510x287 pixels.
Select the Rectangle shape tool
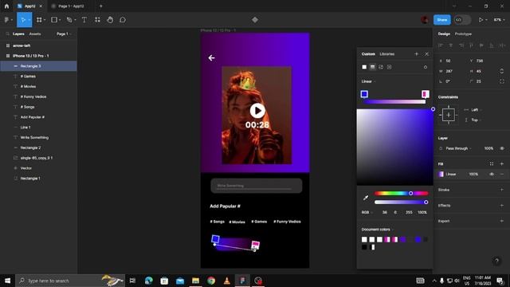(54, 20)
